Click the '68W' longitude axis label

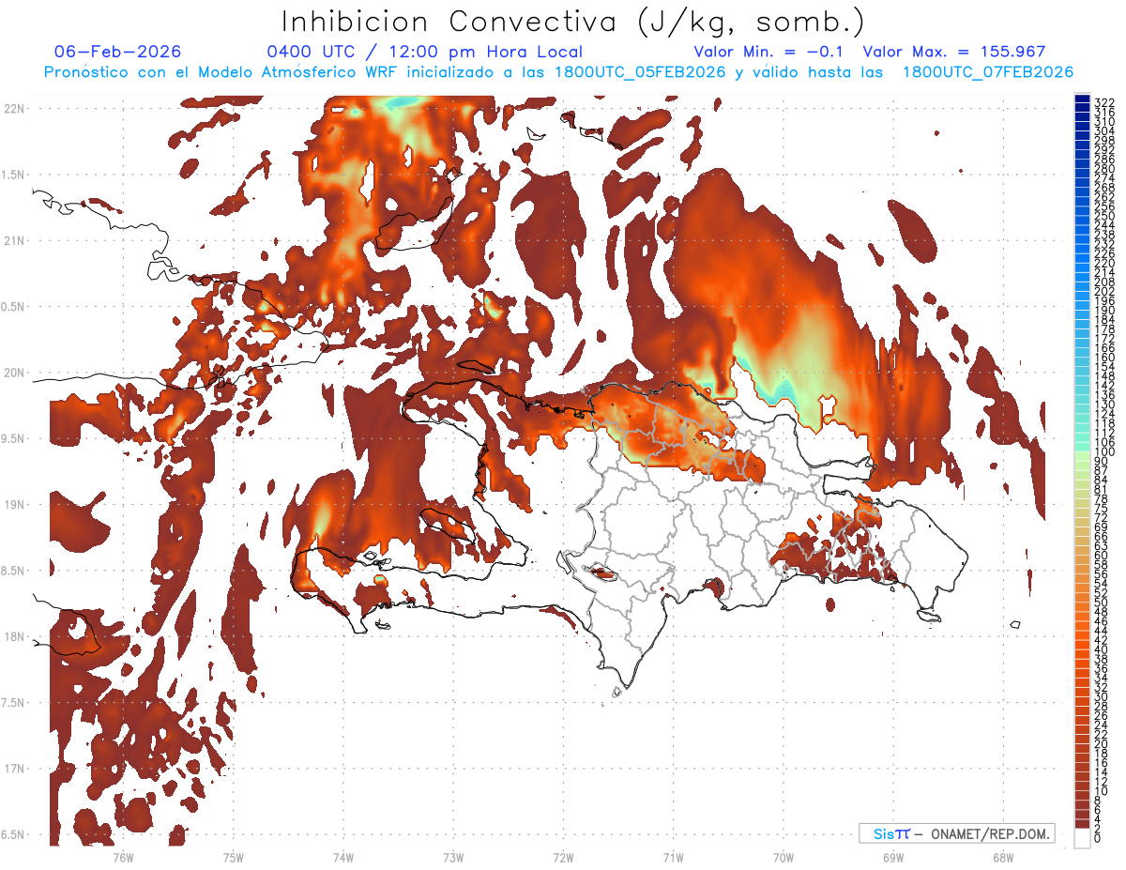[x=1003, y=857]
